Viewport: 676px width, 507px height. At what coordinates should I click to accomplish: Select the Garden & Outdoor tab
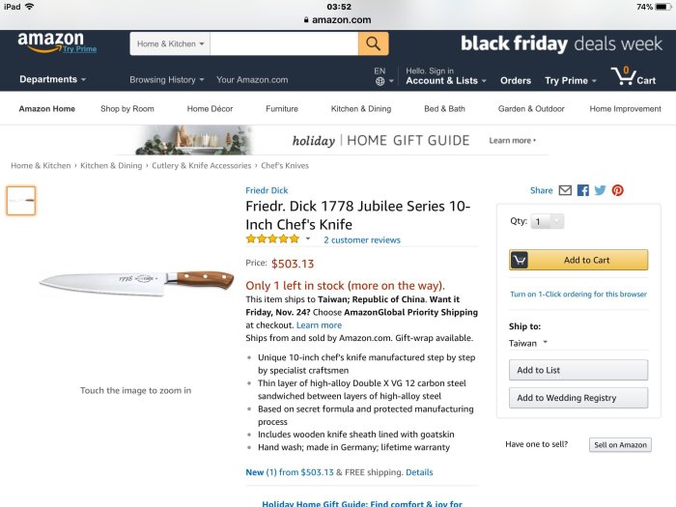(x=531, y=109)
